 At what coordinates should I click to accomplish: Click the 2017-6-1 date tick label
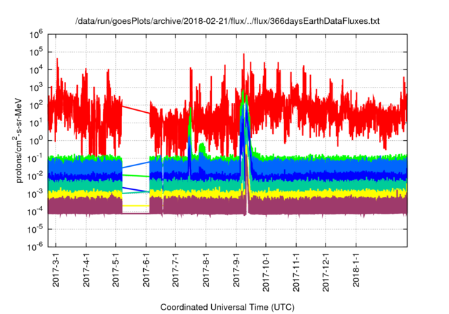tap(147, 272)
